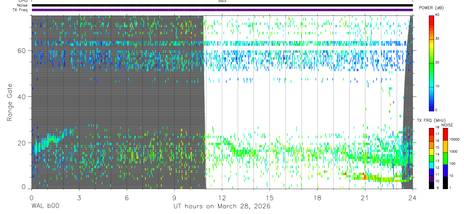Image resolution: width=464 pixels, height=214 pixels.
Task: Pick the cyan 12–13 MHz TX FRQ swatch
Action: pos(432,165)
